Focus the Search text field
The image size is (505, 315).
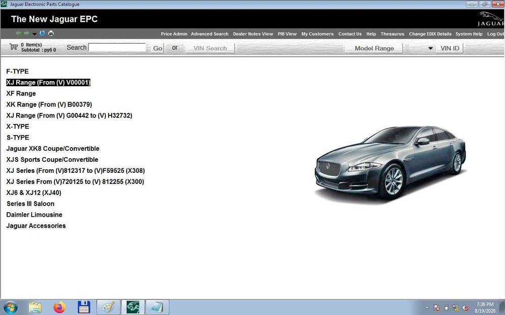tap(117, 47)
